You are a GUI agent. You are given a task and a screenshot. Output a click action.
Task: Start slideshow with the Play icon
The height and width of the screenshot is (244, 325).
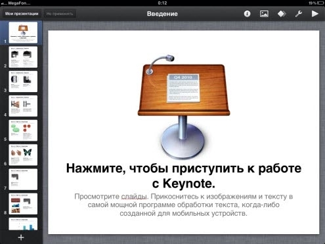coord(315,14)
